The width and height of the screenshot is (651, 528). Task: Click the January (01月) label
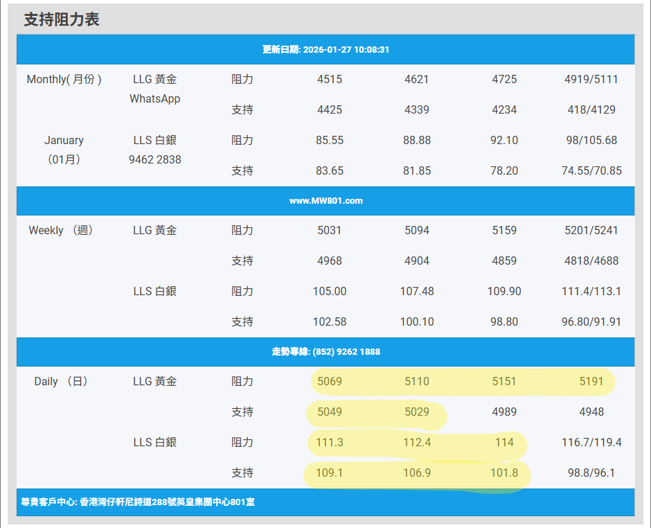coord(64,150)
